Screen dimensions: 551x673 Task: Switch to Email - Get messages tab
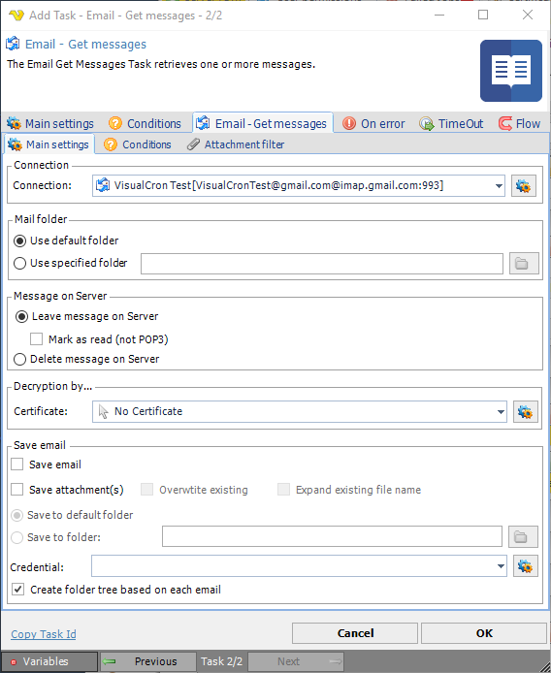pyautogui.click(x=263, y=123)
